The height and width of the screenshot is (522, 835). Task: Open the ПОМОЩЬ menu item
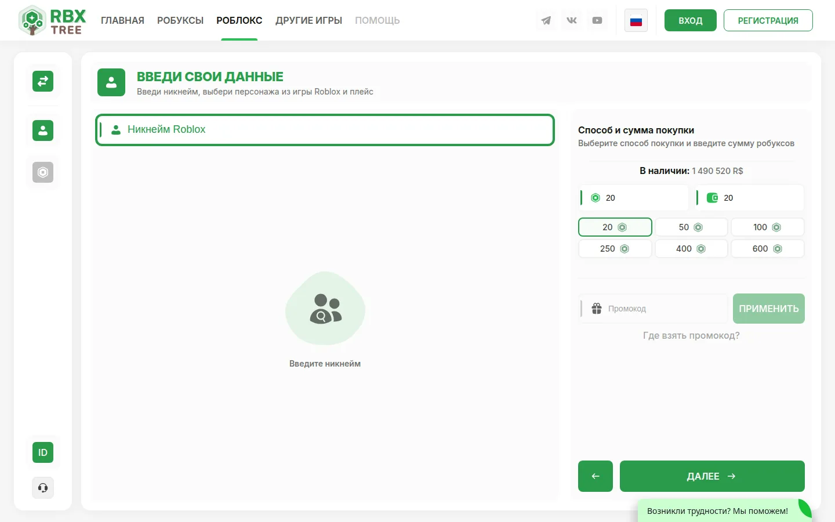click(377, 21)
